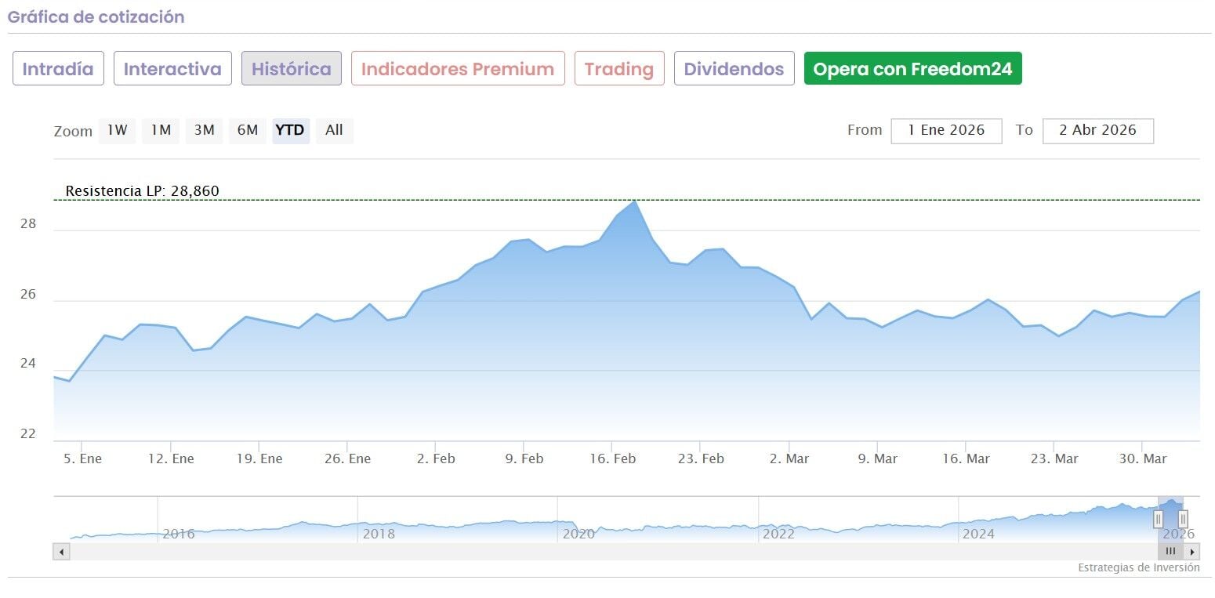Click the To date field
Viewport: 1215px width, 598px height.
(1097, 131)
